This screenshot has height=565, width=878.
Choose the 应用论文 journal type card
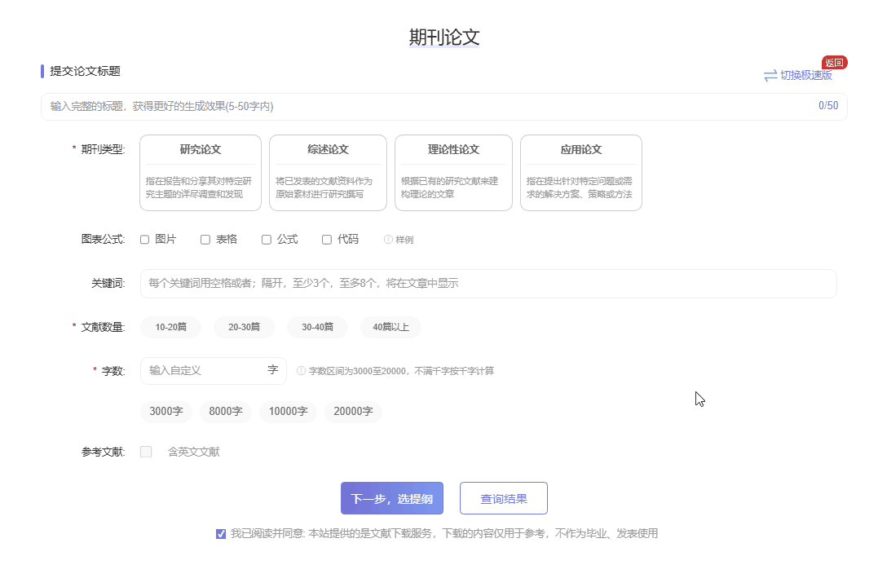click(581, 173)
